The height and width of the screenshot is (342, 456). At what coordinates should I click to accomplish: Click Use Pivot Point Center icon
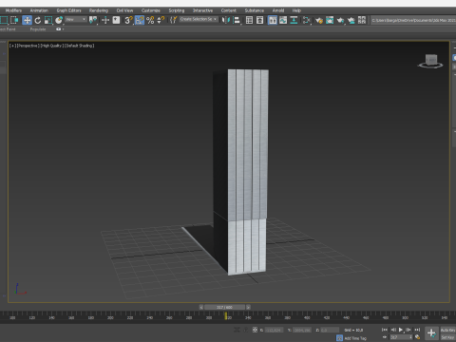[93, 20]
